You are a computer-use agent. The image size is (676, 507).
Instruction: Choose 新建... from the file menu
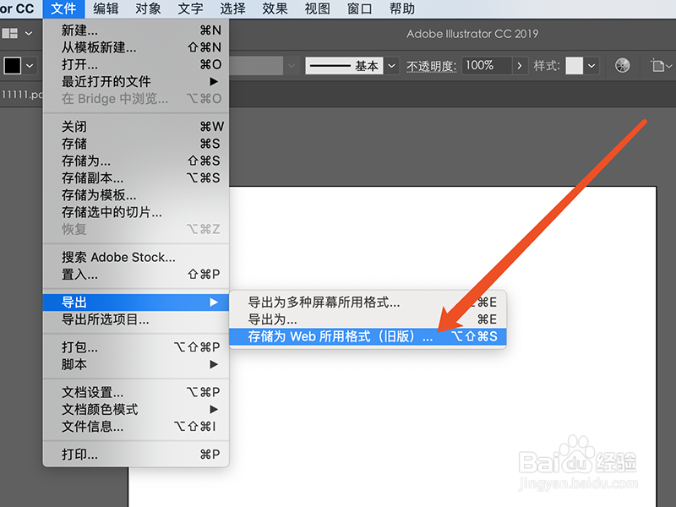[136, 30]
